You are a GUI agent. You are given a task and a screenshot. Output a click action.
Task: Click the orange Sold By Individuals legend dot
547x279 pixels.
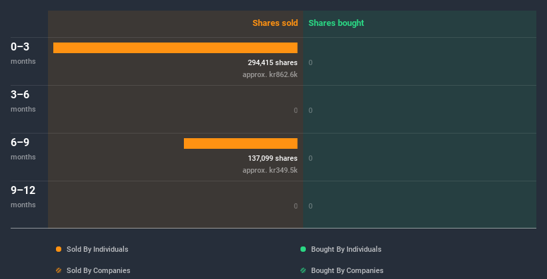coord(59,249)
